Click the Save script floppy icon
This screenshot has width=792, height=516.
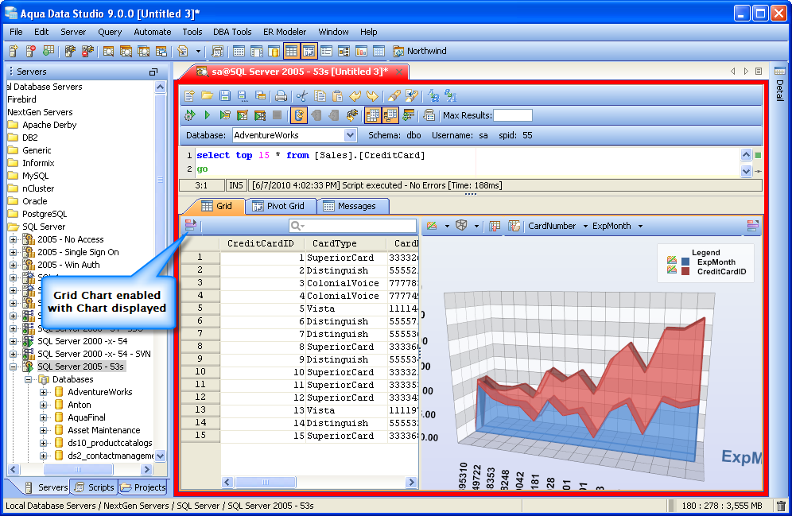[x=225, y=95]
